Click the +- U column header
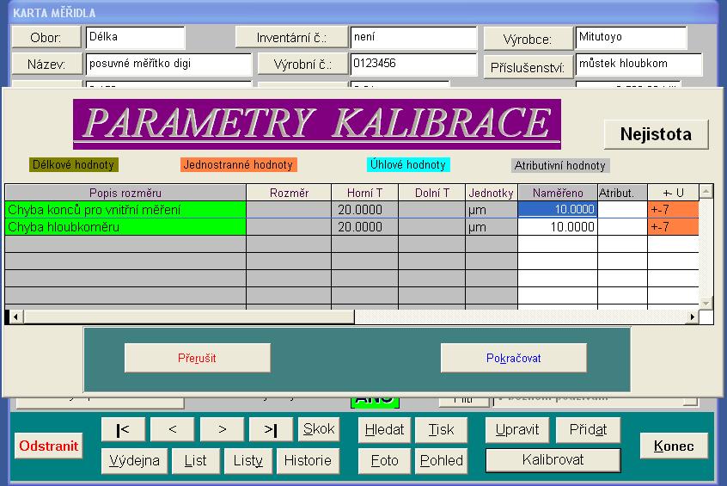This screenshot has width=727, height=486. click(673, 193)
